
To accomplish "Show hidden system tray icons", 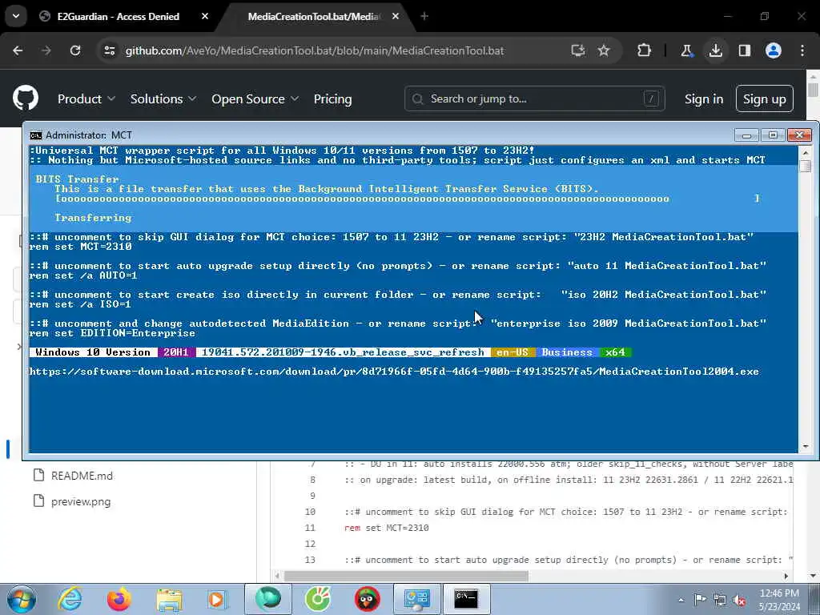I will pos(681,600).
